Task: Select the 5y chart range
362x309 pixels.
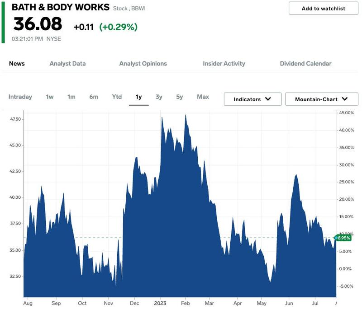Action: click(179, 97)
